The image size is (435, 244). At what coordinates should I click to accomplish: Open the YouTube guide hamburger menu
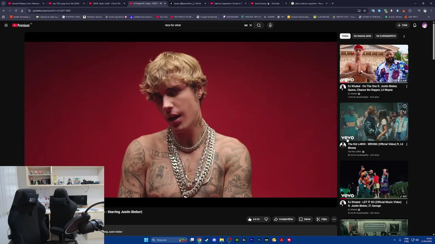[6, 25]
